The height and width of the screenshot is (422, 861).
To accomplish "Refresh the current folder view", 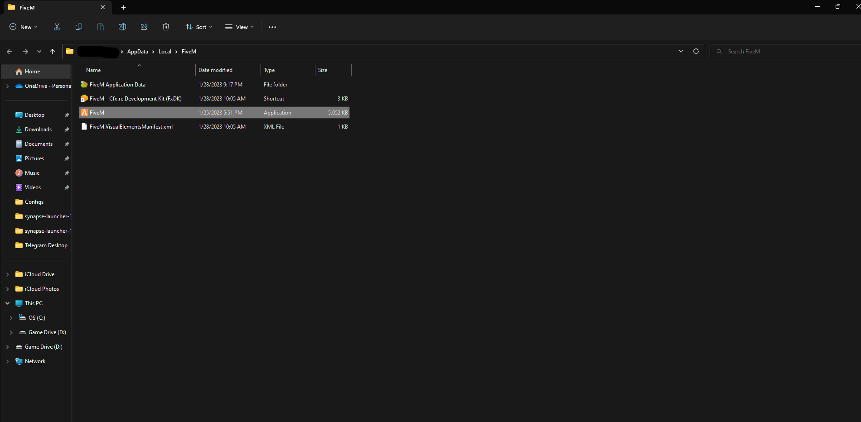I will 696,52.
